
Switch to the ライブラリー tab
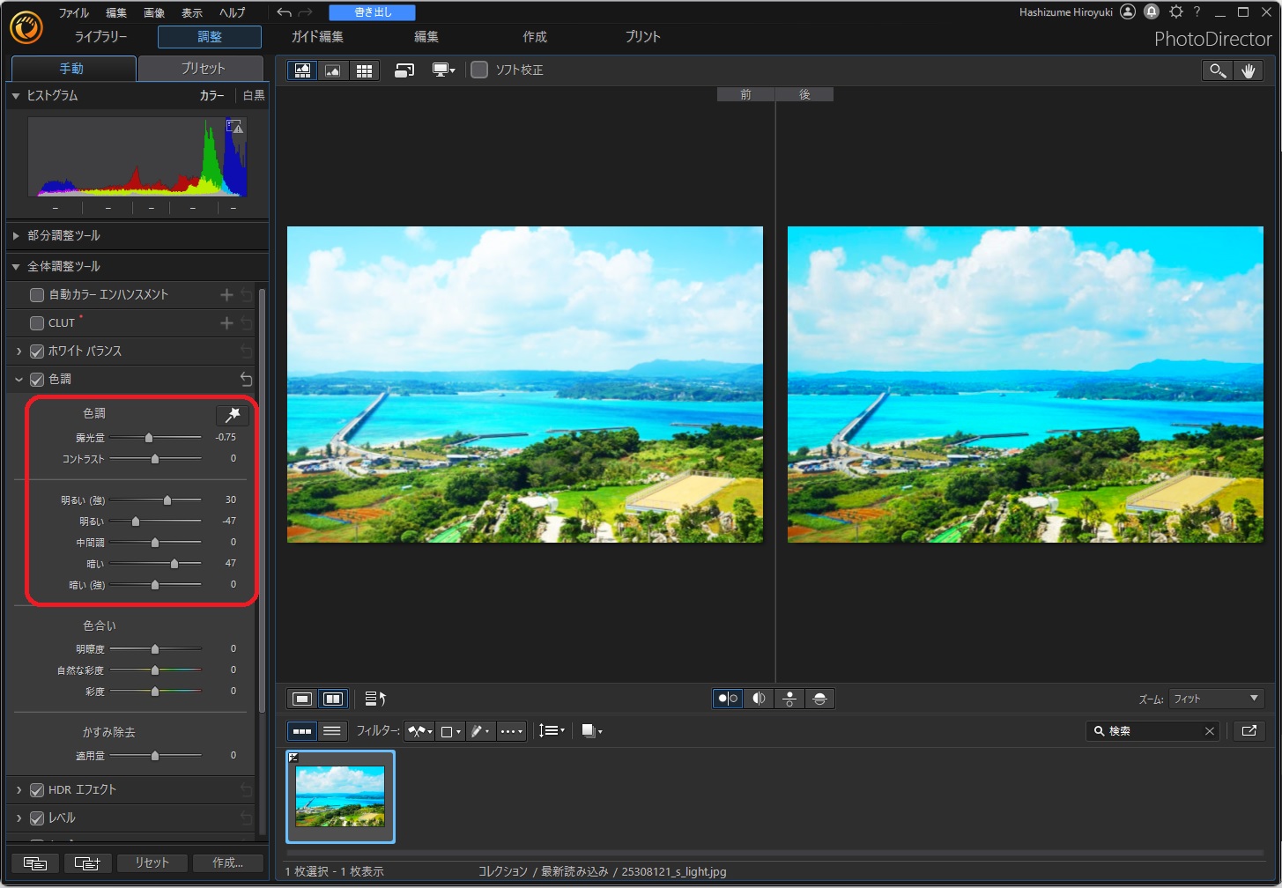click(101, 37)
